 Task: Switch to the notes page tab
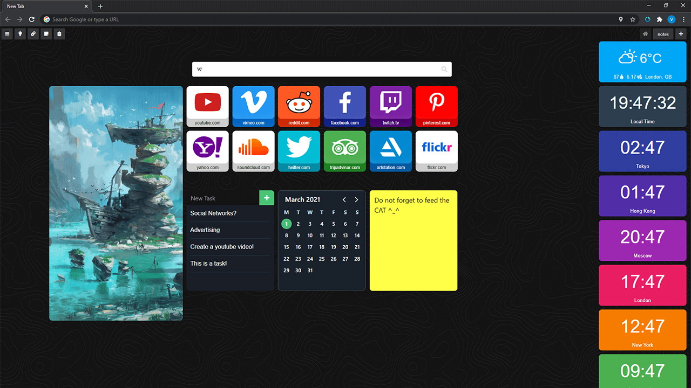663,34
